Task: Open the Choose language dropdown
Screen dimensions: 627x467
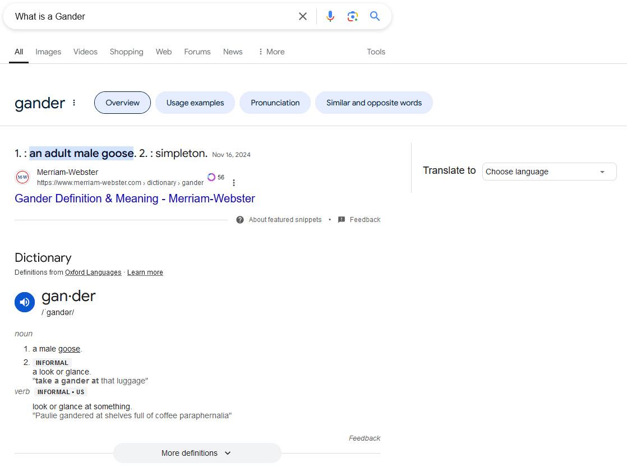Action: (x=550, y=172)
